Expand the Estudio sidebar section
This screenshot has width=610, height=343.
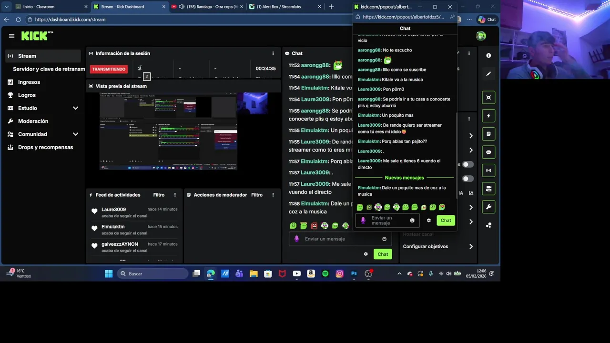tap(75, 108)
